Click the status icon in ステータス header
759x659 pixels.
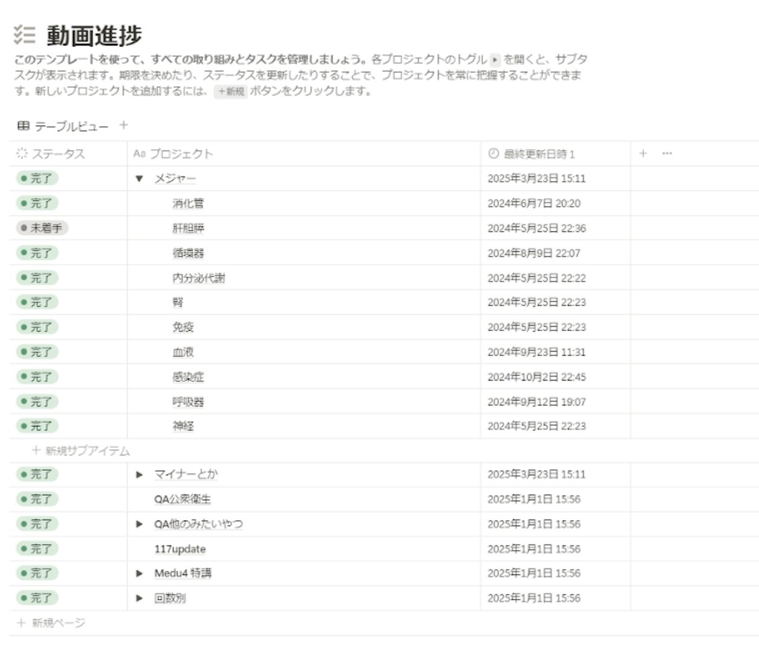pyautogui.click(x=22, y=153)
